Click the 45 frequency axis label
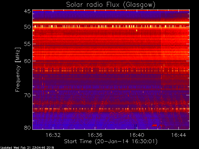The image size is (199, 149). pyautogui.click(x=27, y=11)
